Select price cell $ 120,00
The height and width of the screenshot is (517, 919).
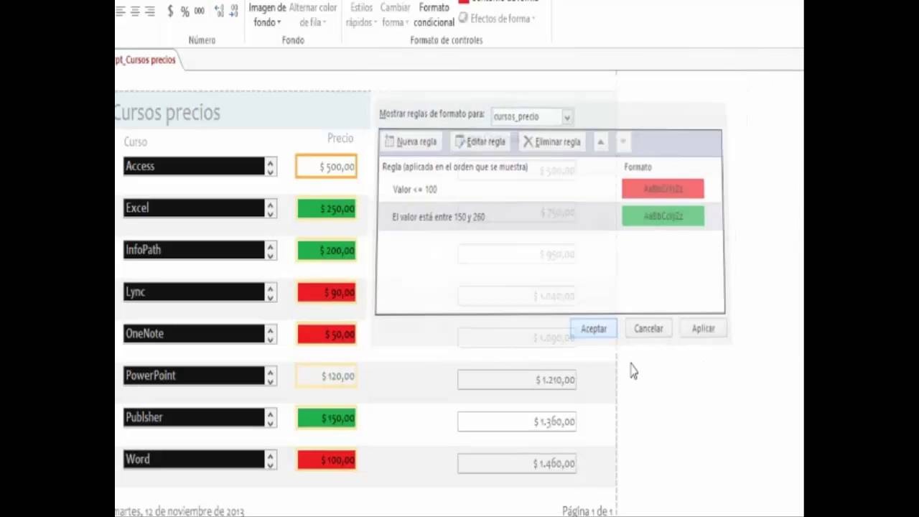326,376
